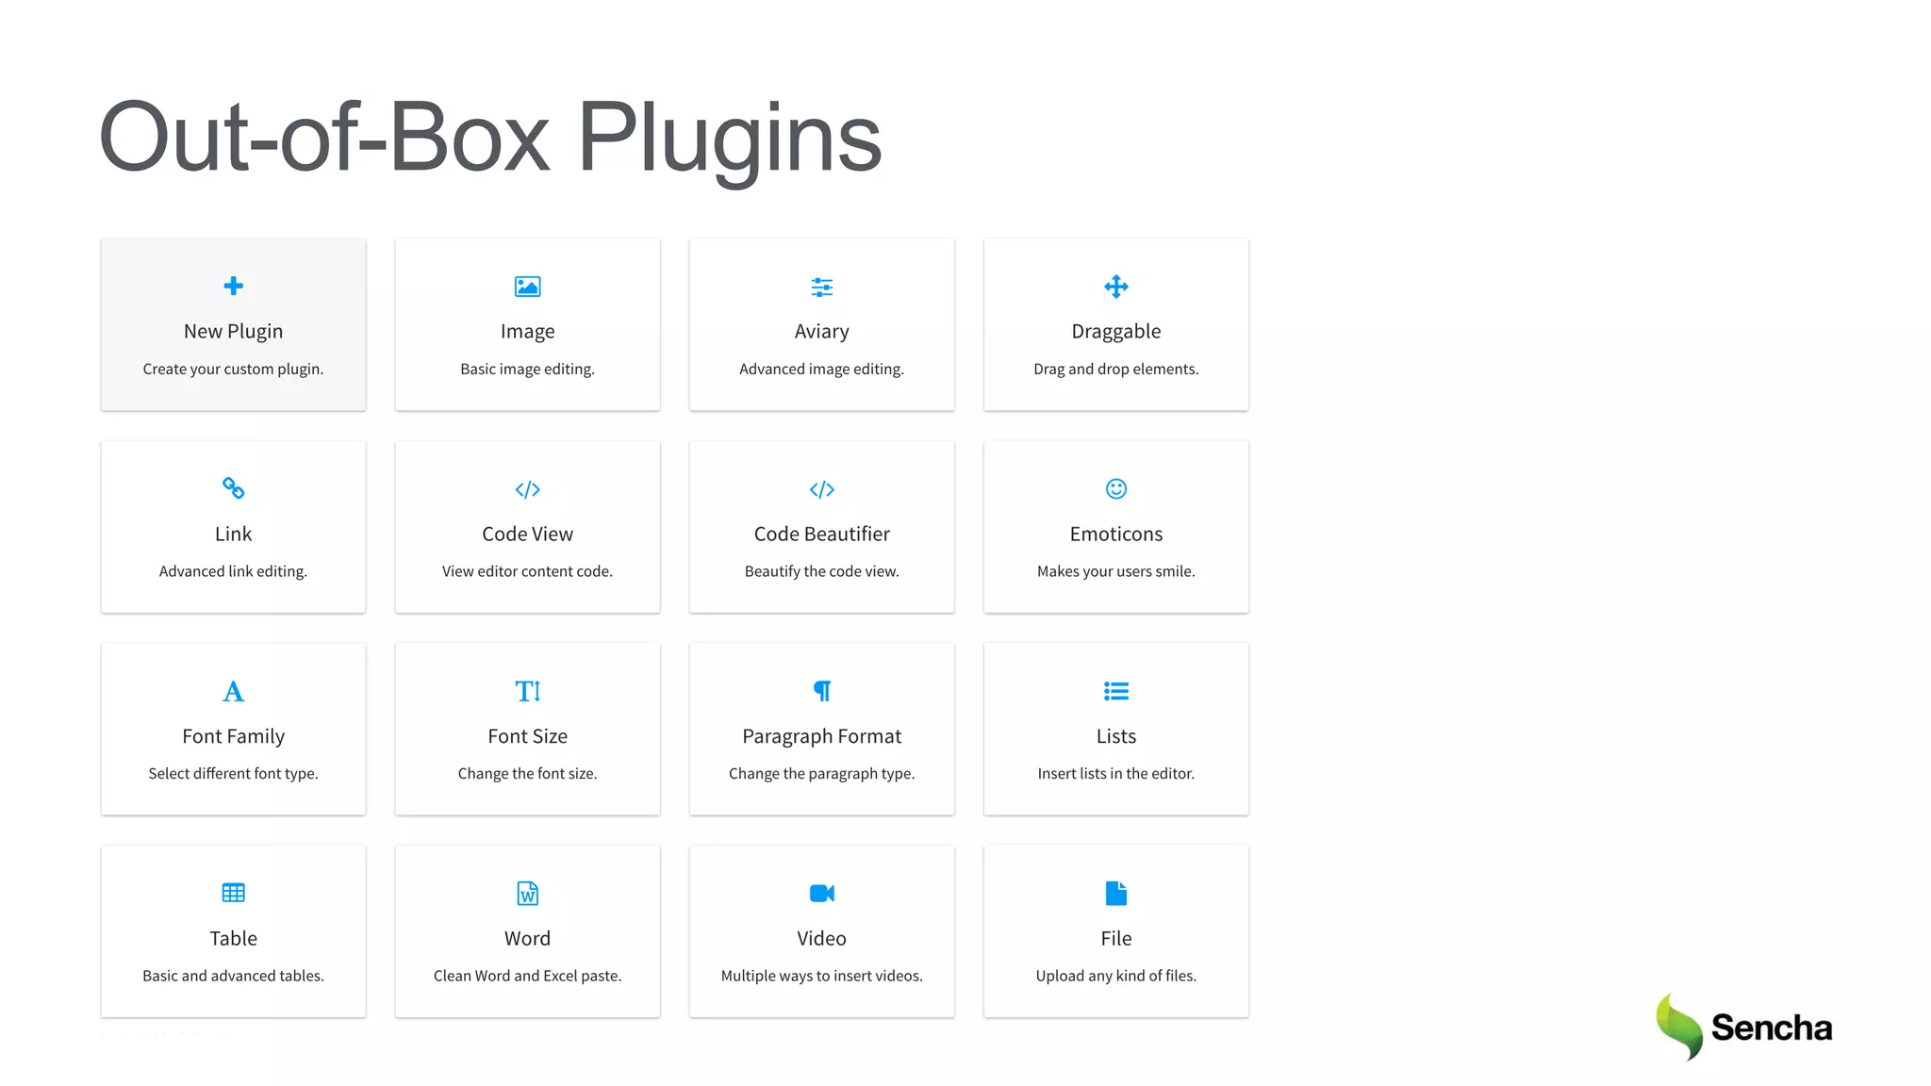Click the Word document icon on Word card
The width and height of the screenshot is (1931, 1086).
coord(527,893)
